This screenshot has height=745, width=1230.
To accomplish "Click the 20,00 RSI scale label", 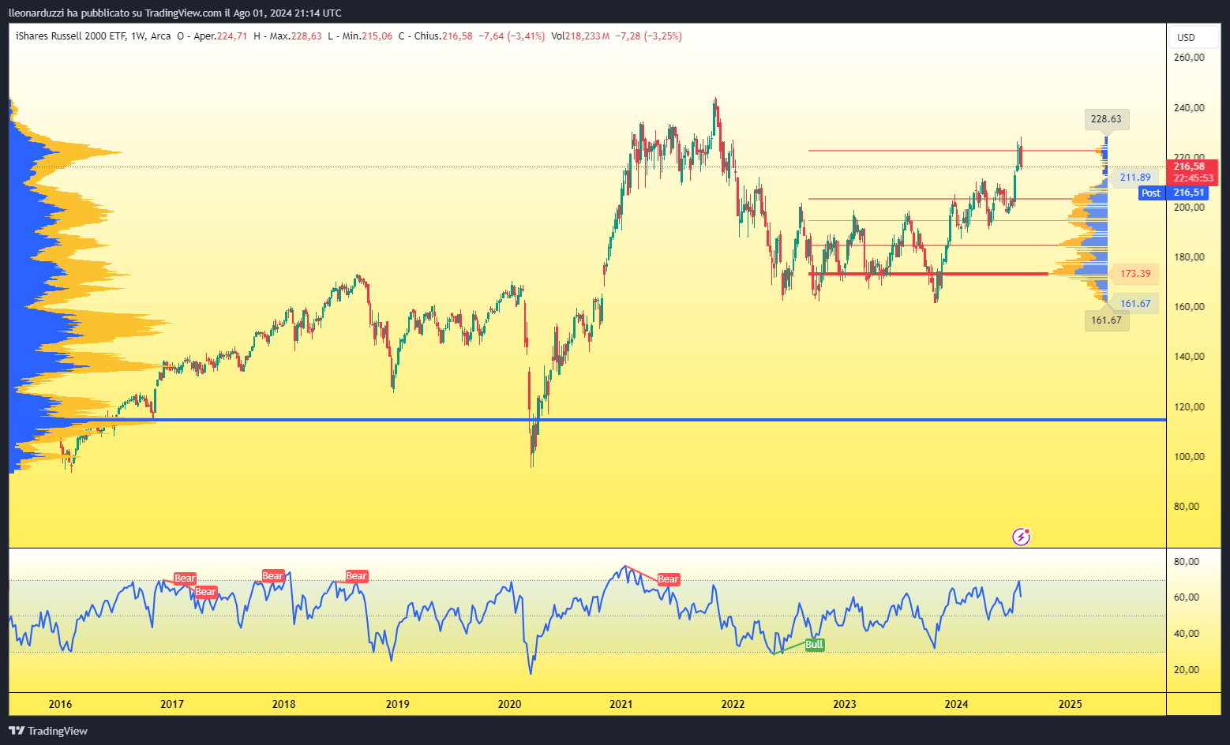I will [x=1187, y=670].
